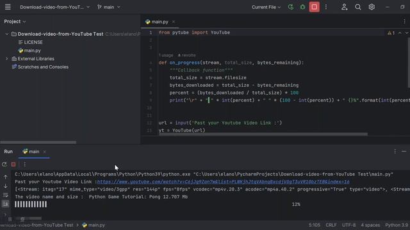Click the '1 usage' code hint
Image resolution: width=410 pixels, height=230 pixels.
point(166,56)
